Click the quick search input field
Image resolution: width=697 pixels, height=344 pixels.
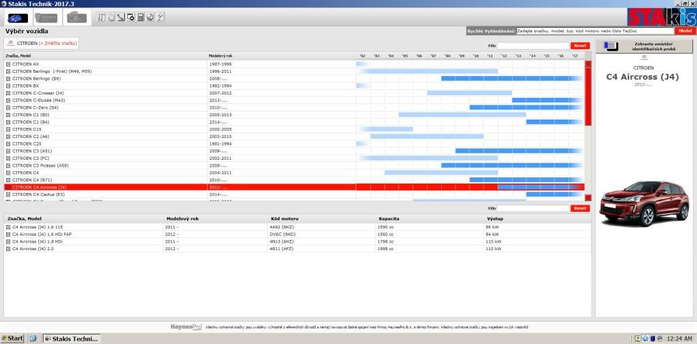595,31
